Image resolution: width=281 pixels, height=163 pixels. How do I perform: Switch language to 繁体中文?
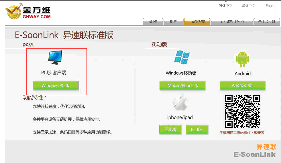click(248, 6)
